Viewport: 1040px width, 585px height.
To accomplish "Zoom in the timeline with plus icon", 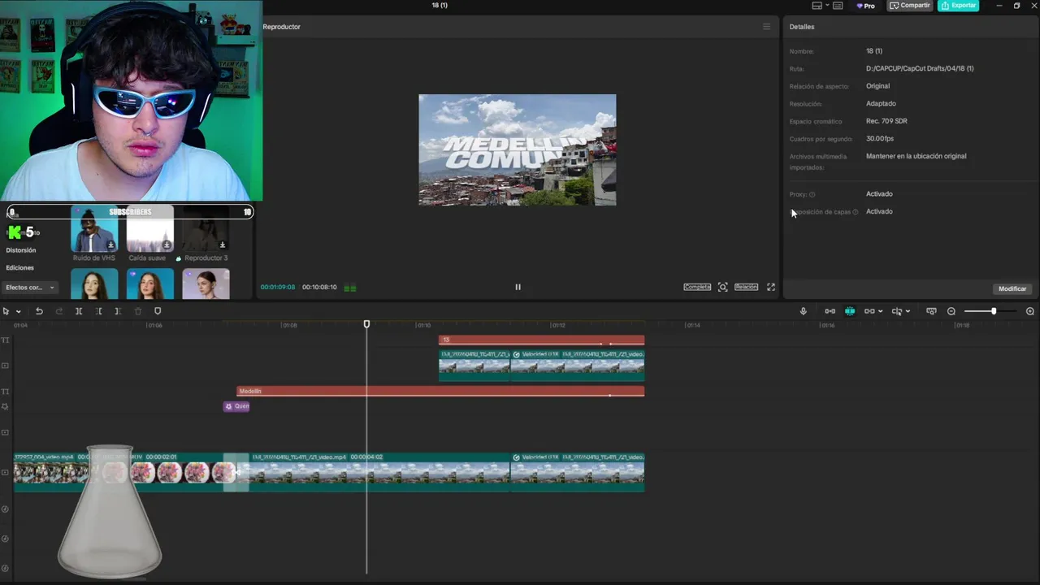I will (1030, 311).
